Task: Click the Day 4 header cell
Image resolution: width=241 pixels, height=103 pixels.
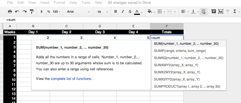Action: pos(133,32)
